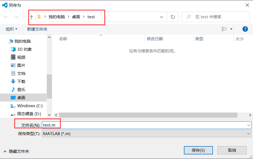Click the 文件名 input field
The width and height of the screenshot is (253, 159).
(147, 125)
